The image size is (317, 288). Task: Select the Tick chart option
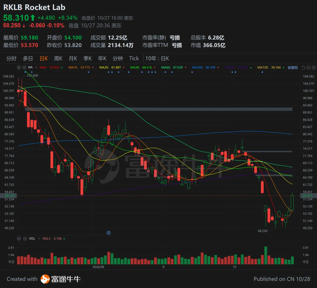134,58
